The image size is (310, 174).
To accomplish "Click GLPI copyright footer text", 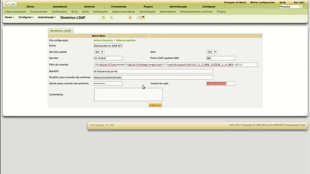I will [x=267, y=125].
